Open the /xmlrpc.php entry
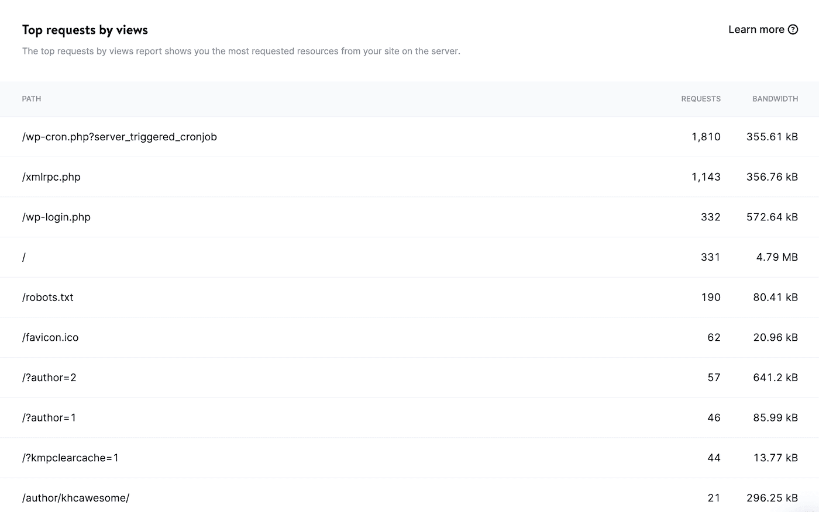 (x=51, y=177)
